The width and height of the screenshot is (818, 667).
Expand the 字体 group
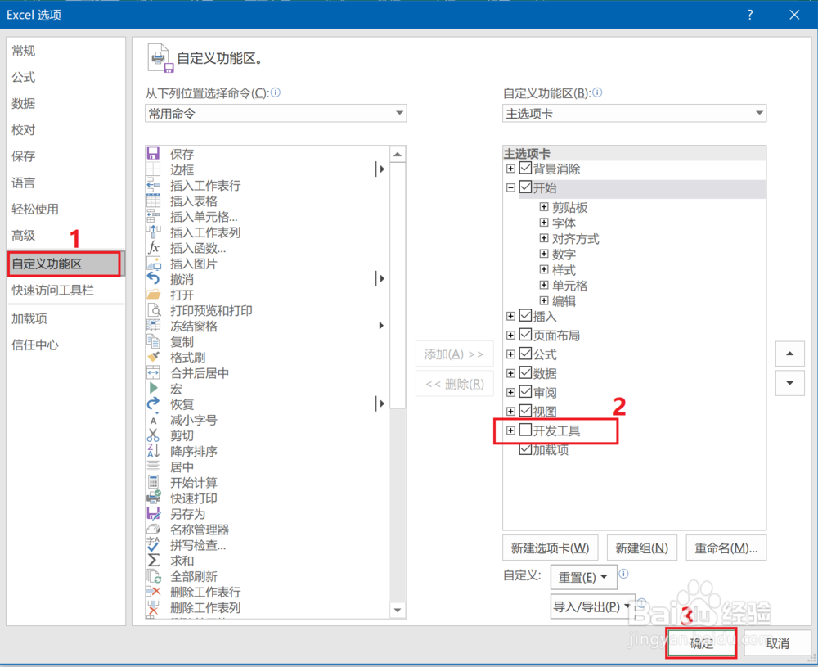pos(544,223)
